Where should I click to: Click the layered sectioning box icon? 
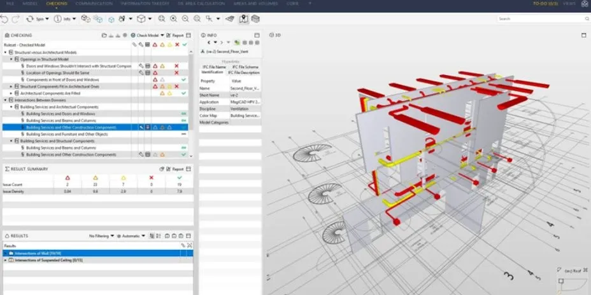pyautogui.click(x=255, y=18)
